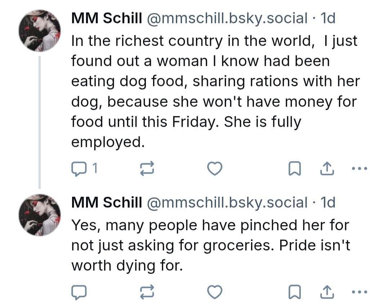The height and width of the screenshot is (304, 389).
Task: Repost the first post about dog food
Action: click(x=147, y=169)
